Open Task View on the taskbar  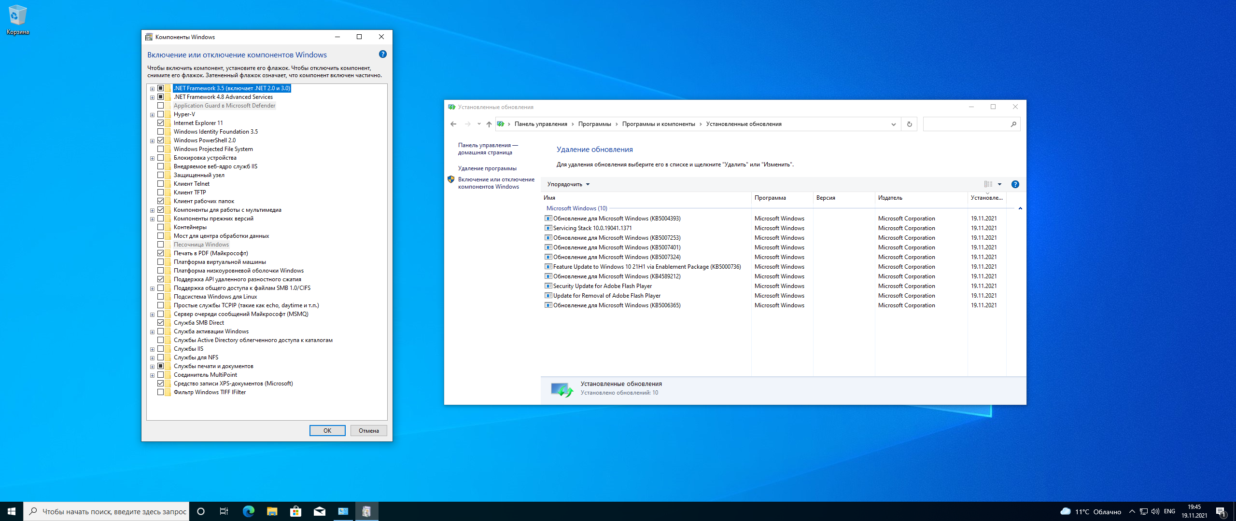tap(224, 511)
